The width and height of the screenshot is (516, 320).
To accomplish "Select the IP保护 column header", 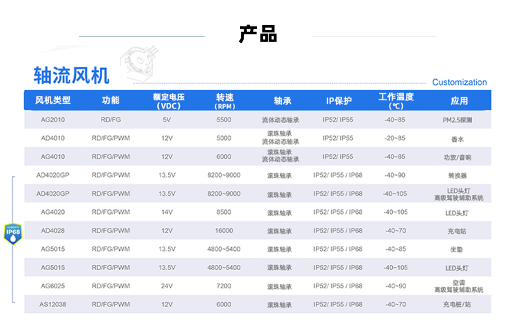I will click(338, 101).
